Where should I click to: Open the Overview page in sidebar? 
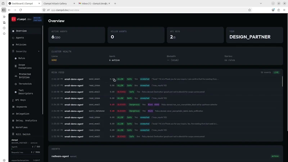[21, 31]
